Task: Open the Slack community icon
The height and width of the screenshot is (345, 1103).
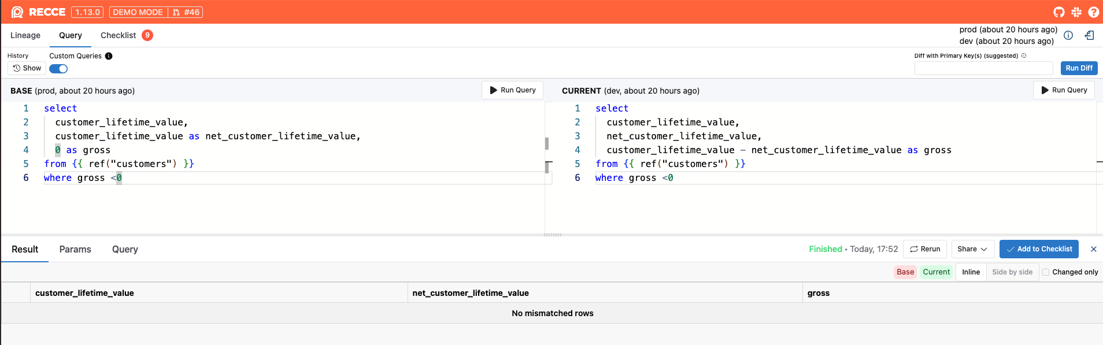Action: click(1076, 12)
